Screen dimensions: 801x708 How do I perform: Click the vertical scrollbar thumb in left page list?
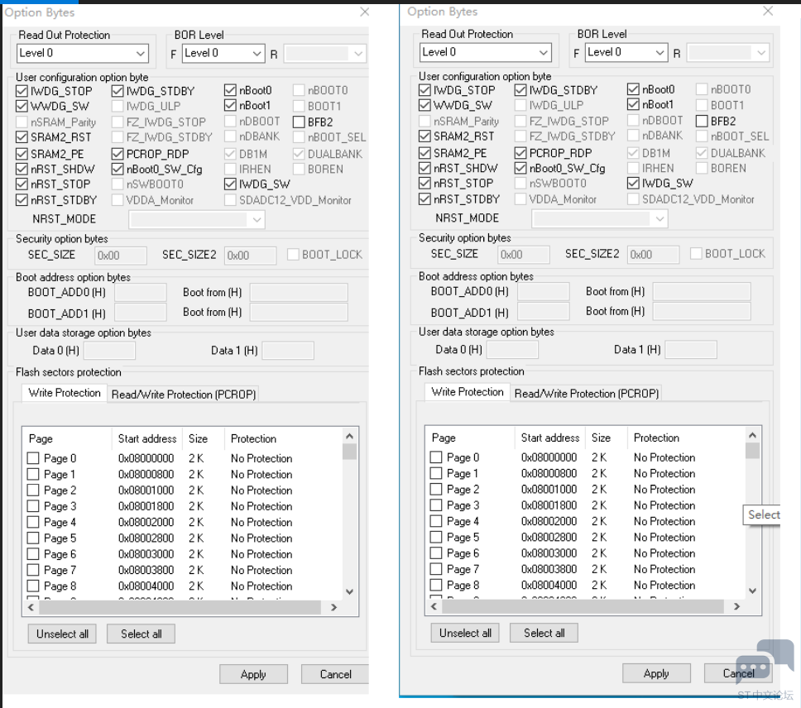[x=349, y=452]
